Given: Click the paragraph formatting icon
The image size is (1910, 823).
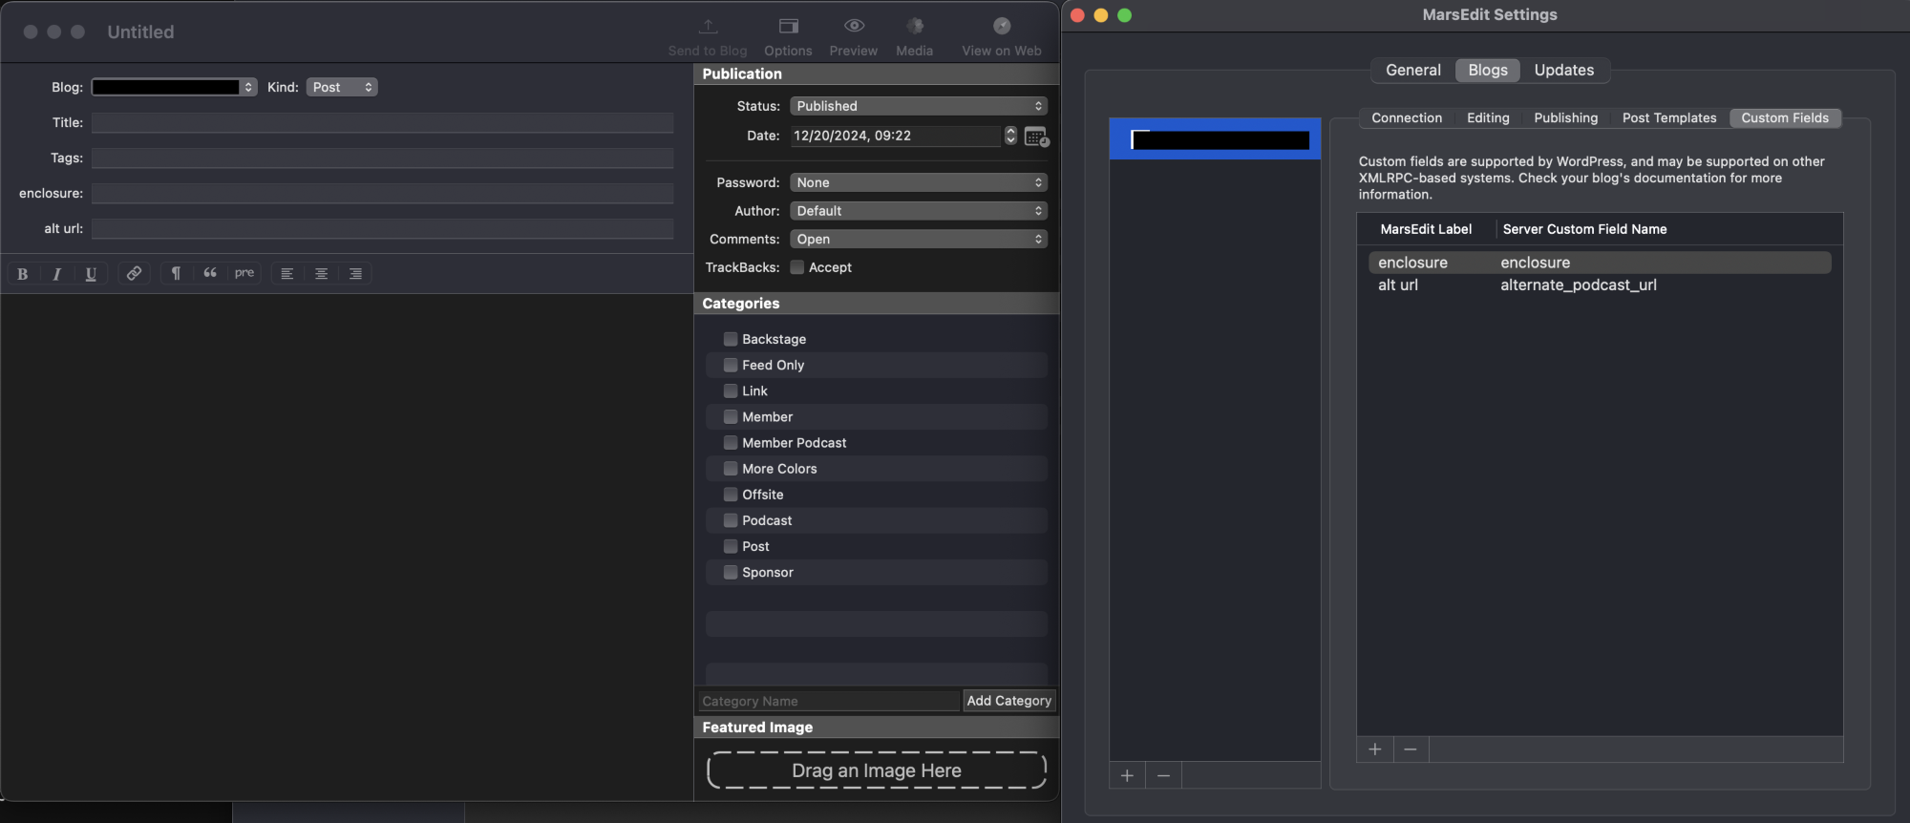Looking at the screenshot, I should (x=177, y=273).
